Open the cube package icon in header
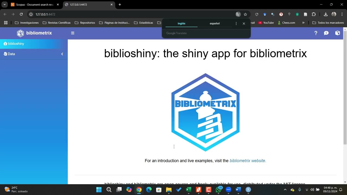Screen dimensions: 347x195 338,33
